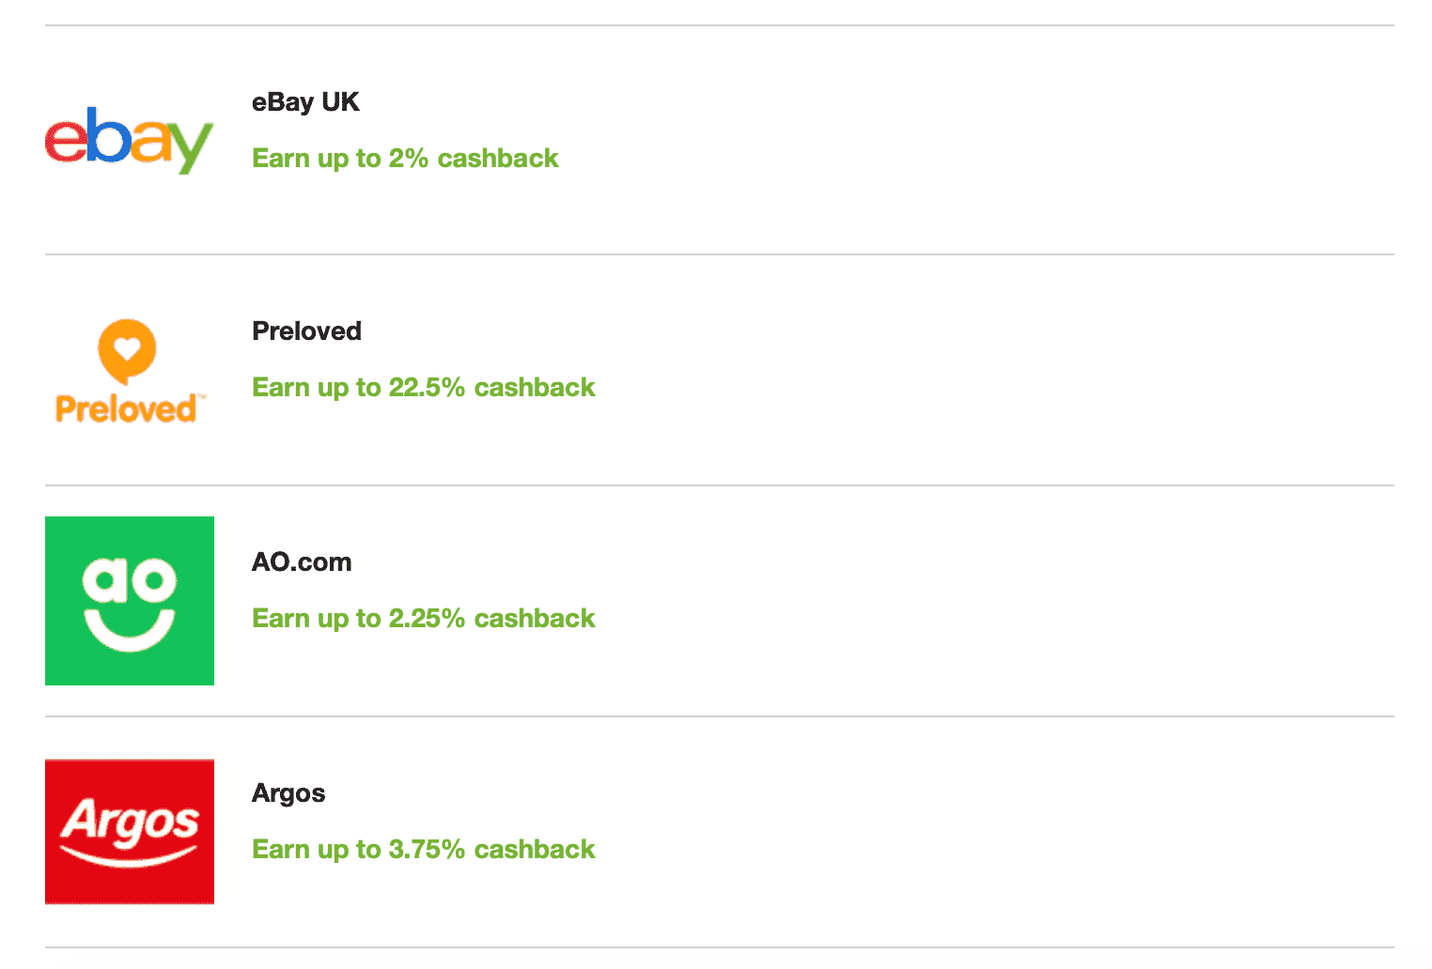This screenshot has width=1432, height=969.
Task: Open the Preloved retailer title
Action: point(306,331)
